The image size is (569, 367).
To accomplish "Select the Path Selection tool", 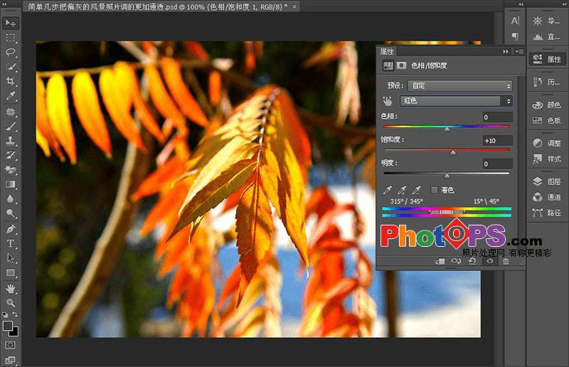I will point(11,258).
